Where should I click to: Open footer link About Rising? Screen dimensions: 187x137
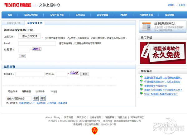coord(53,117)
